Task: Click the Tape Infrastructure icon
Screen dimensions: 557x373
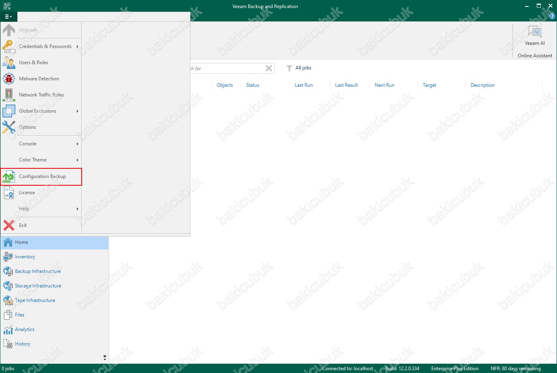Action: (8, 300)
